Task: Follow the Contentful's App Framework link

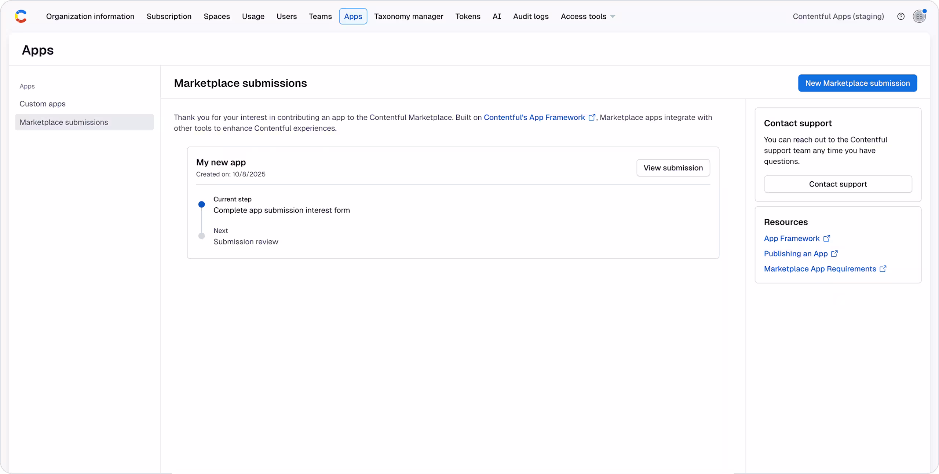Action: point(534,118)
